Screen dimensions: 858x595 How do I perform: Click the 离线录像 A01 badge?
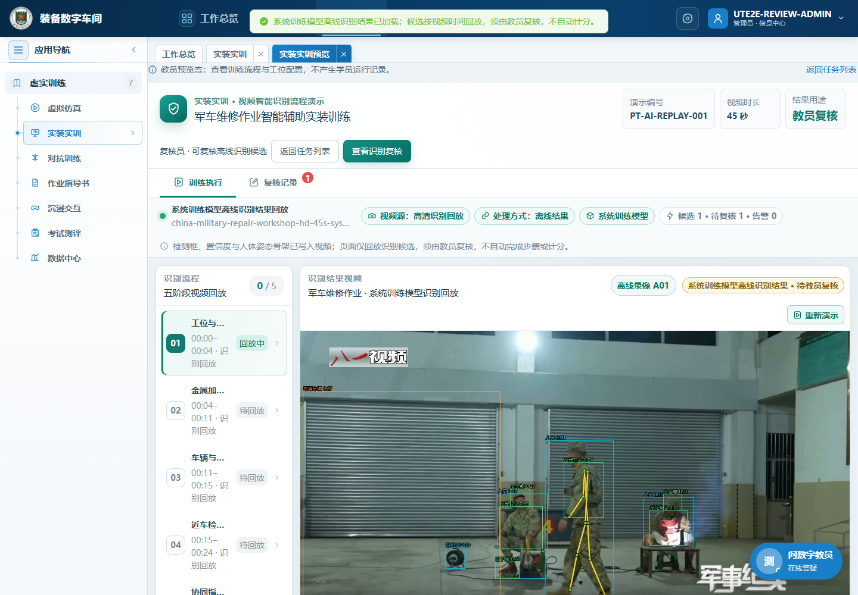(643, 286)
